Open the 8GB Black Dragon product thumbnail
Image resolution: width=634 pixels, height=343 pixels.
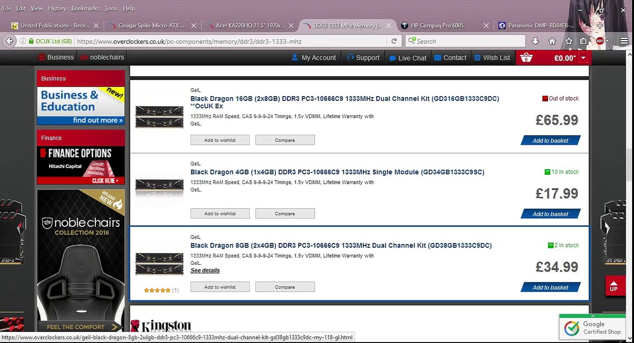tap(159, 263)
